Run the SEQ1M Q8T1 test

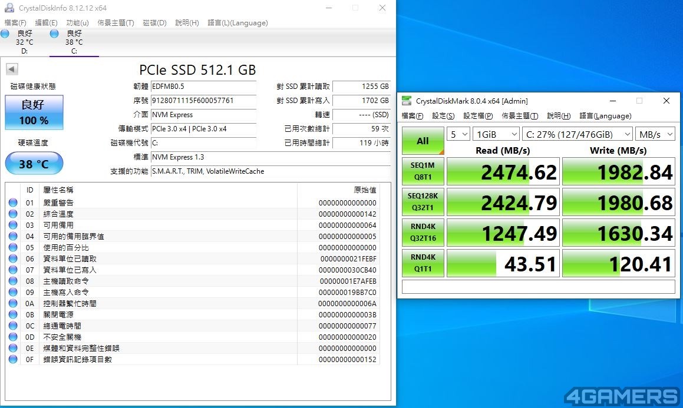[x=423, y=171]
